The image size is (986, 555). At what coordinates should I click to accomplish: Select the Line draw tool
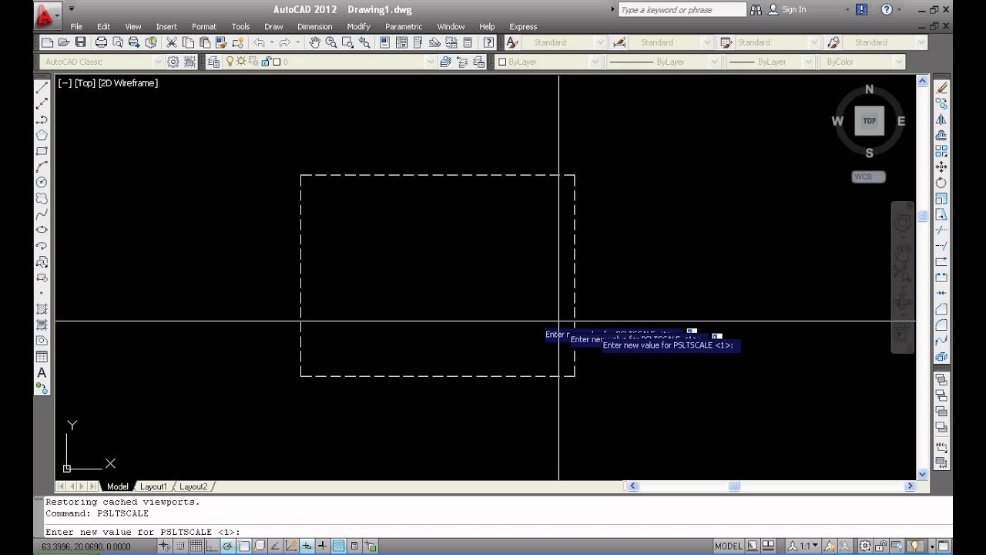click(42, 87)
